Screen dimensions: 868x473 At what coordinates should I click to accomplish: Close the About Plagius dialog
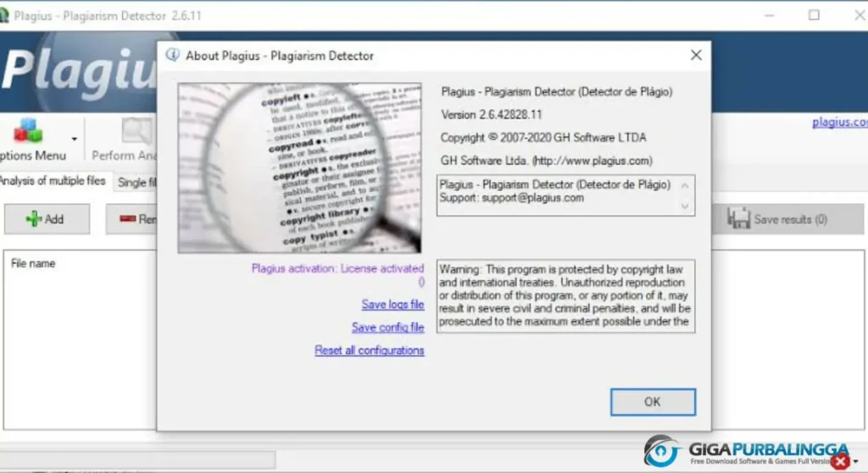pyautogui.click(x=696, y=55)
